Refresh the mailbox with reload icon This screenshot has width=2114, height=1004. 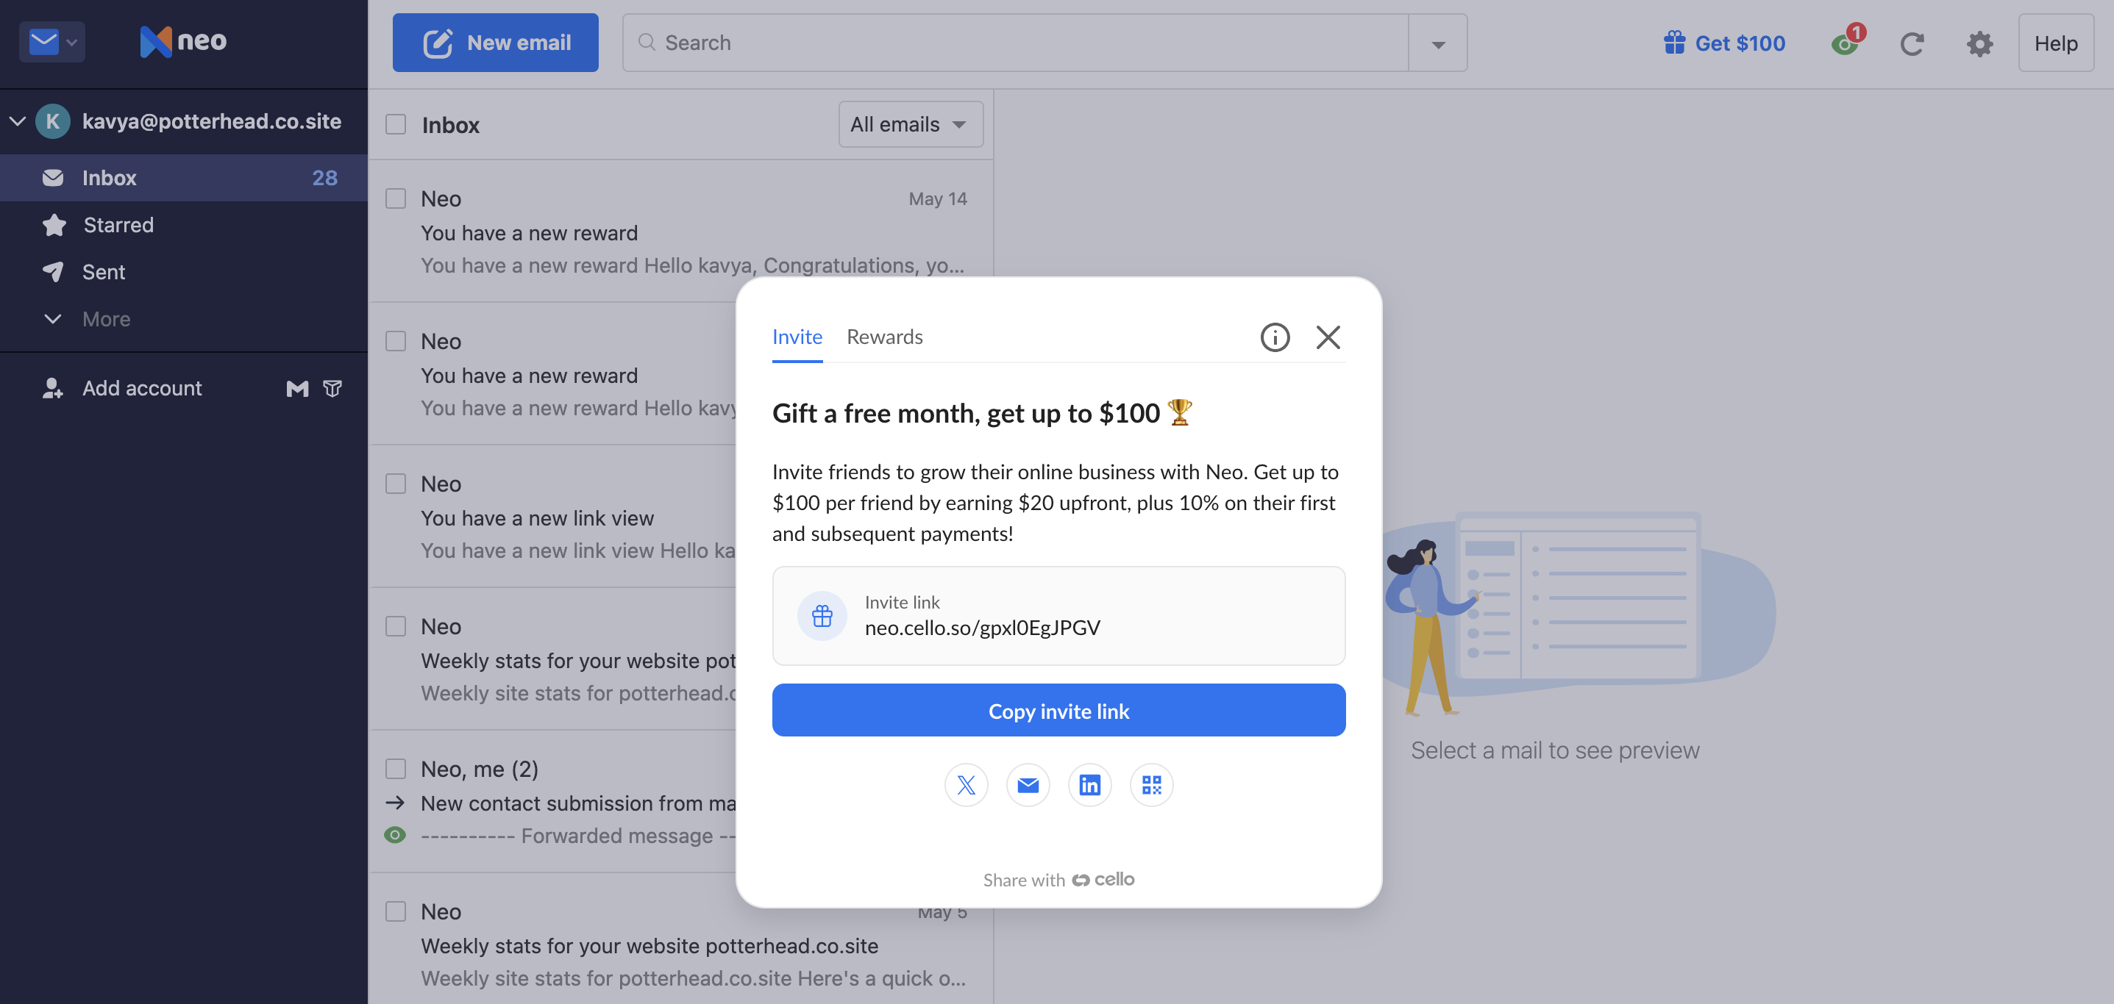(x=1911, y=43)
